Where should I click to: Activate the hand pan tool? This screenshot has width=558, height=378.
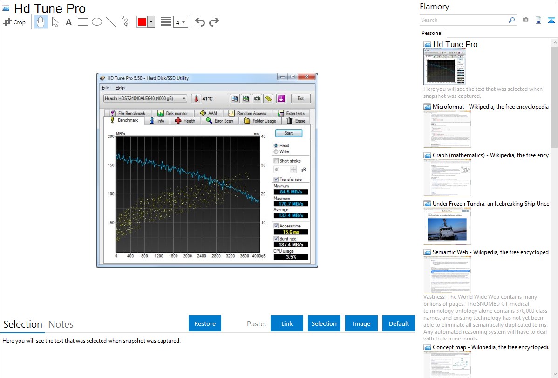pyautogui.click(x=41, y=22)
